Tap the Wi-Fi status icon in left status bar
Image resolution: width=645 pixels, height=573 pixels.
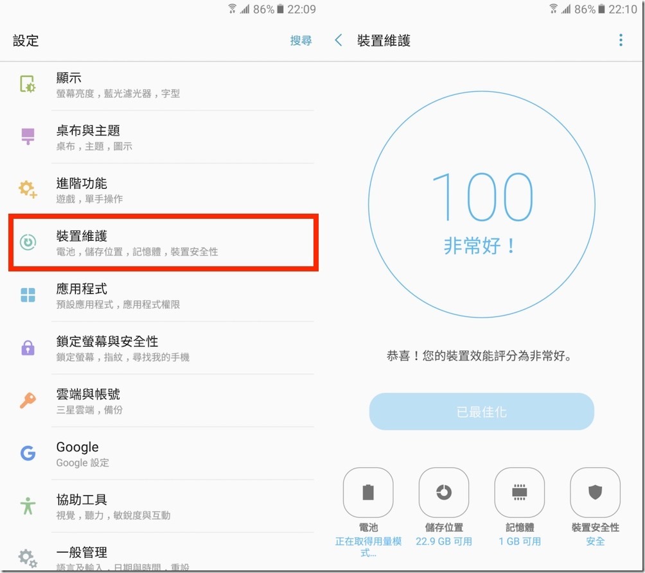(233, 8)
